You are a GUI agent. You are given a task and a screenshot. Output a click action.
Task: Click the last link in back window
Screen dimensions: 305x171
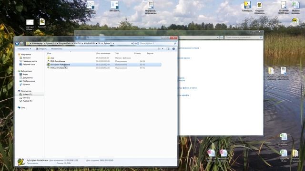183,95
